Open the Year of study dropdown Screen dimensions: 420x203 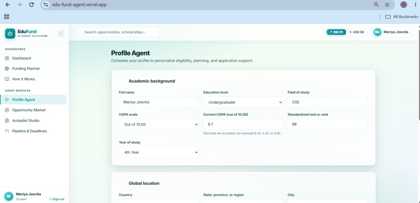(159, 152)
